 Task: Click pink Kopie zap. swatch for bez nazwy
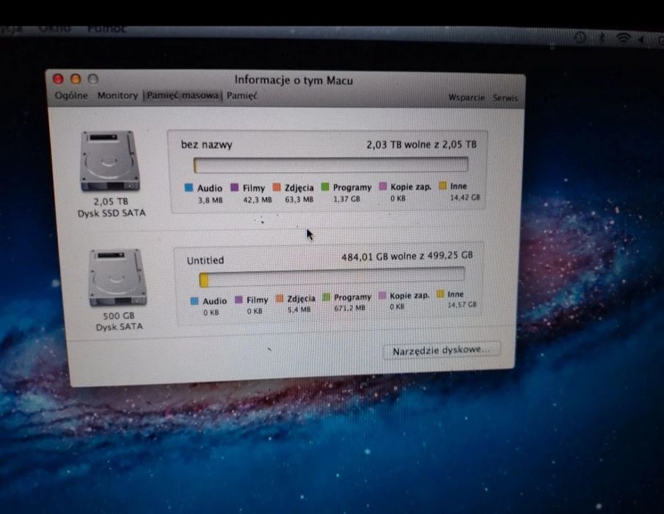click(x=383, y=186)
